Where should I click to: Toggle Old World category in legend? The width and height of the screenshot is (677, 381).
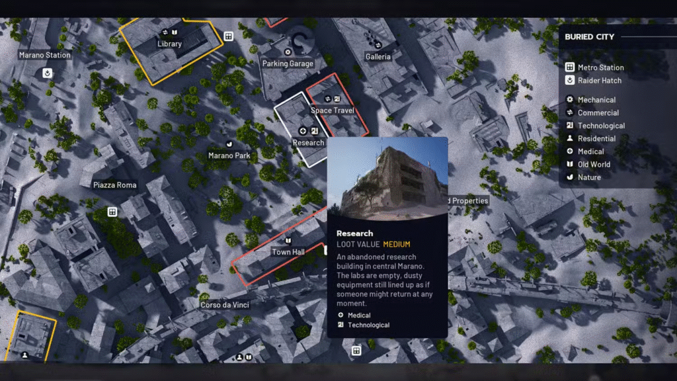[594, 164]
